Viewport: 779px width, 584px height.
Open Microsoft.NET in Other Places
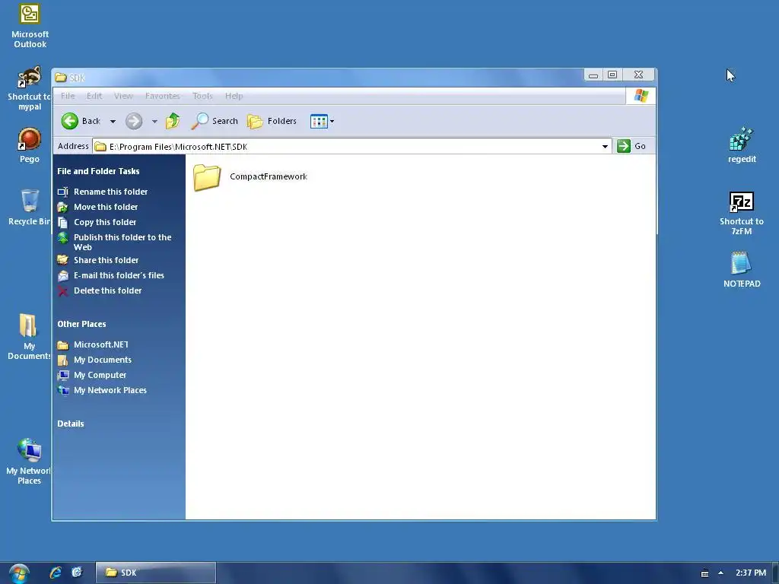click(x=101, y=344)
